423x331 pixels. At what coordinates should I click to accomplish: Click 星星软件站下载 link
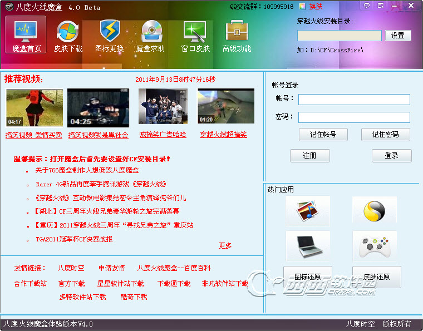point(120,284)
